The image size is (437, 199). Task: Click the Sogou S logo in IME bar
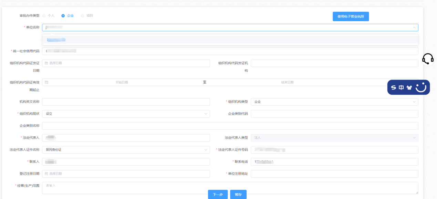[394, 87]
